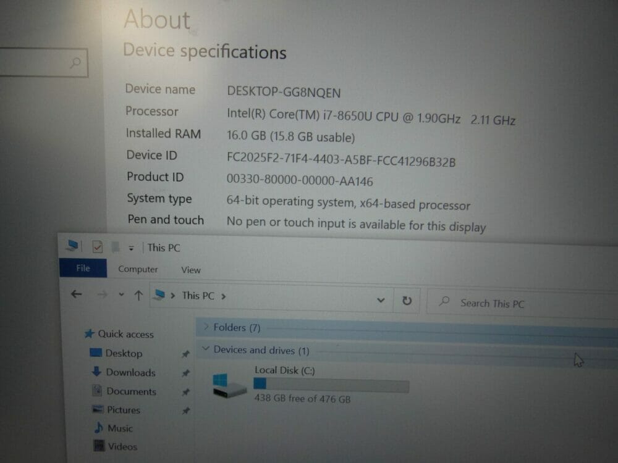Click the pin icon next to Downloads
The height and width of the screenshot is (463, 618).
[x=185, y=373]
